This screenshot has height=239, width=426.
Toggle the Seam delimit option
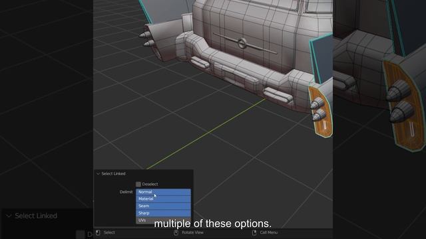(163, 206)
